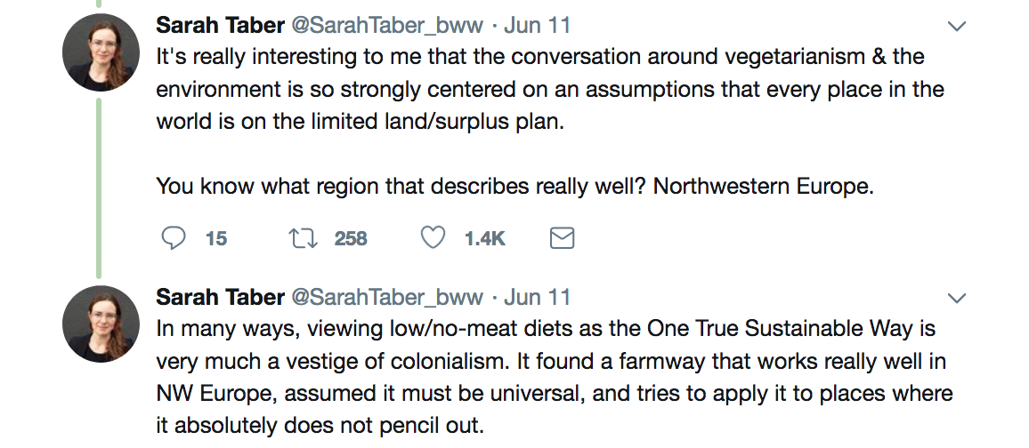Open the @SarahTaber_bww handle on first tweet
Screen dimensions: 1029x448
click(x=387, y=26)
